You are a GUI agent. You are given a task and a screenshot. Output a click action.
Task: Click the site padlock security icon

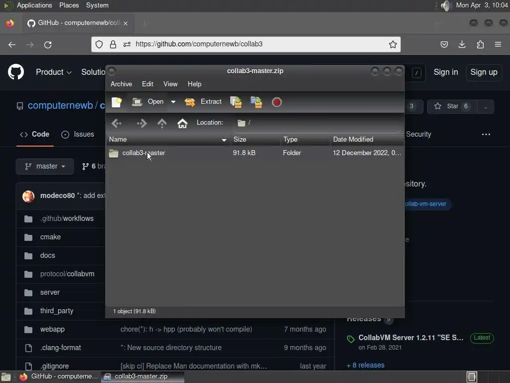tap(113, 44)
